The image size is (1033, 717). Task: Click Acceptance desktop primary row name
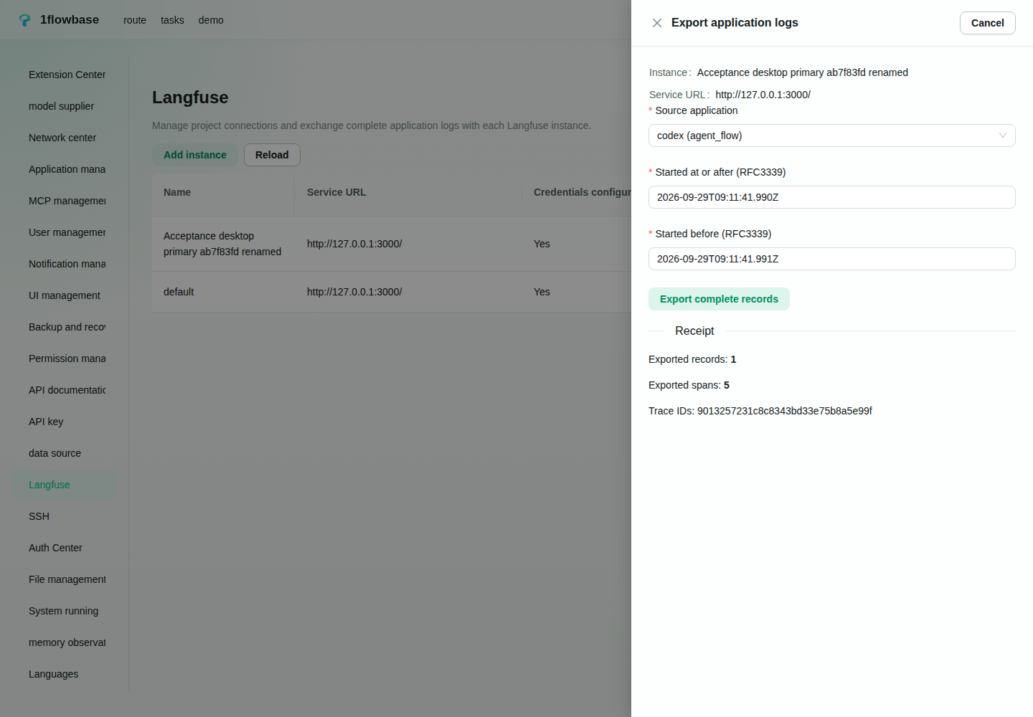222,244
